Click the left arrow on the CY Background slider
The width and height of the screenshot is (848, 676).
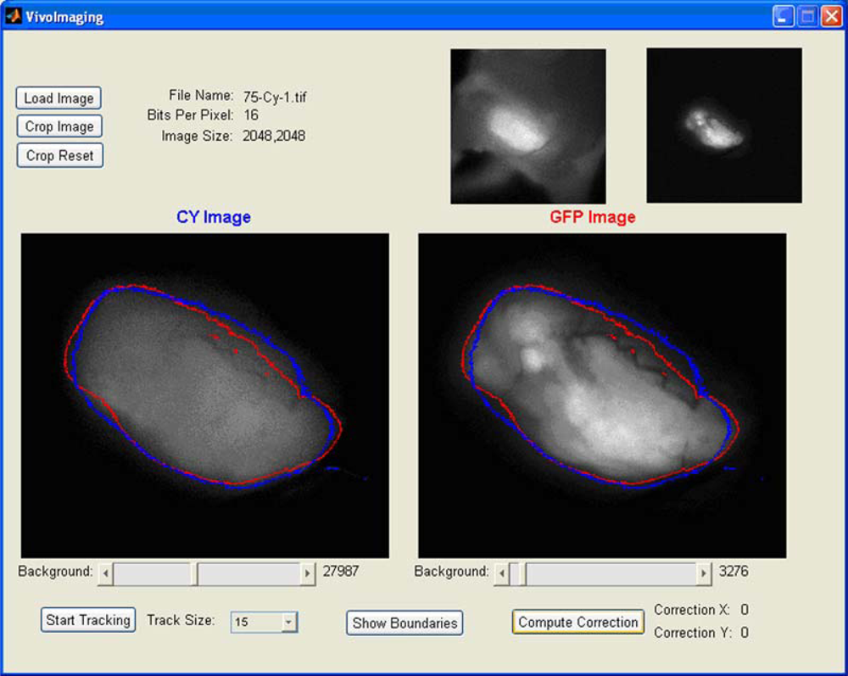pyautogui.click(x=104, y=573)
